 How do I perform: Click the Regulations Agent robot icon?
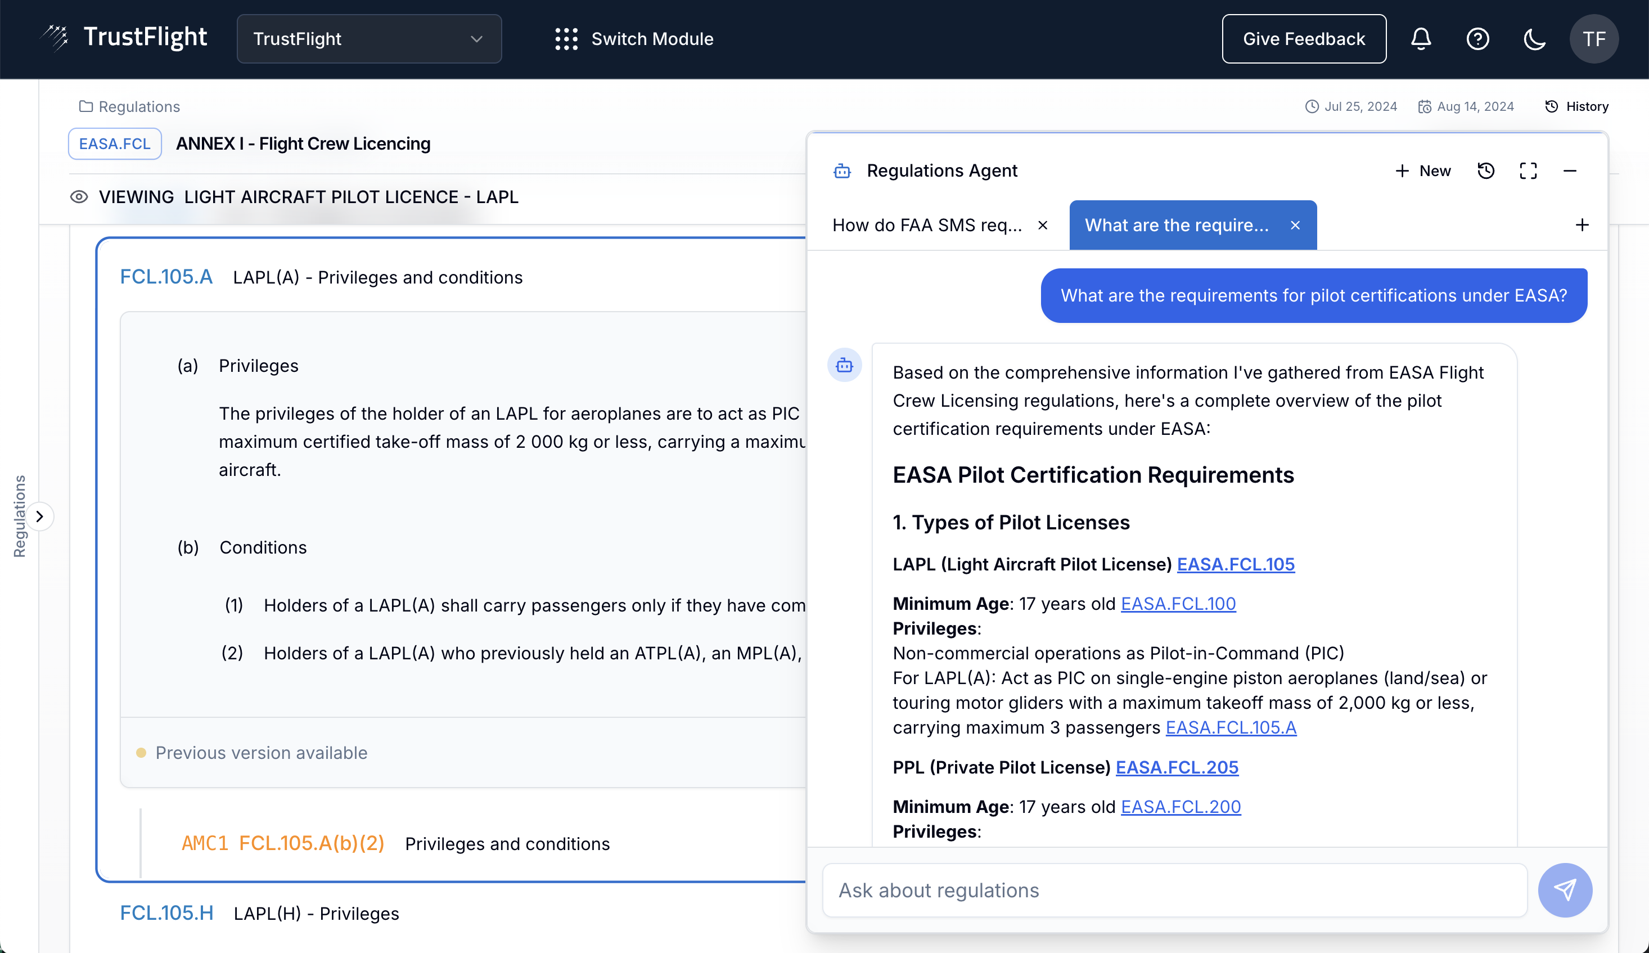pos(842,171)
